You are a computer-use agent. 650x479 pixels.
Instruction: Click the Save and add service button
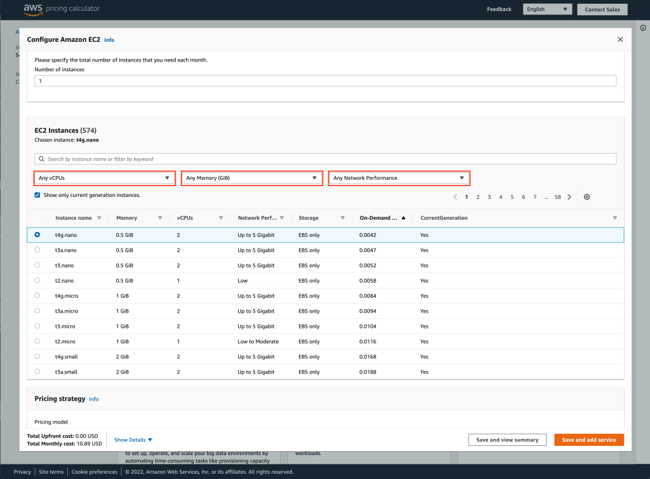tap(588, 439)
